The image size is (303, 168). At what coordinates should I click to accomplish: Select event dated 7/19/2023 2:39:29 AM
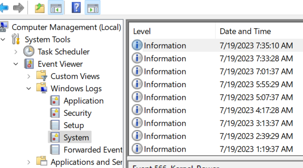click(x=256, y=136)
